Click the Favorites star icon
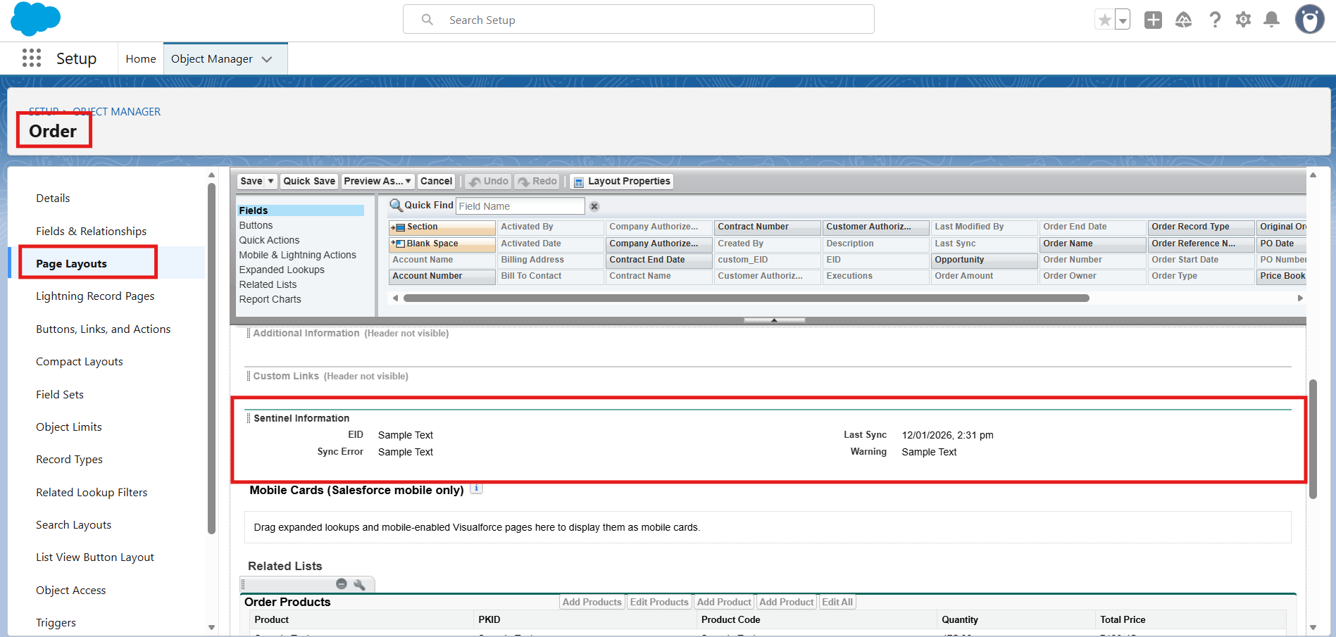Image resolution: width=1336 pixels, height=637 pixels. [x=1104, y=20]
